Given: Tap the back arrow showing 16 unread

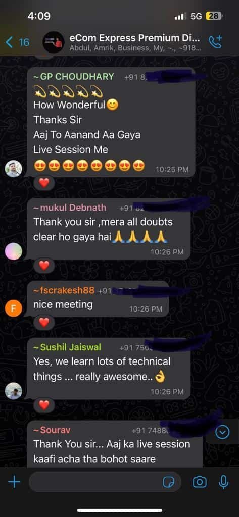Looking at the screenshot, I should point(18,42).
